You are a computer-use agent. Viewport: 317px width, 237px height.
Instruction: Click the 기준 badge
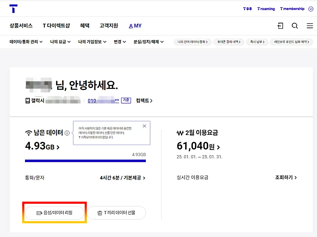click(126, 100)
